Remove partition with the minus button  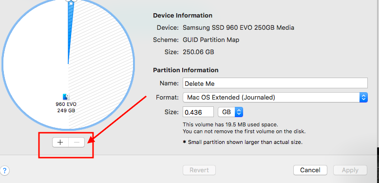[x=76, y=142]
